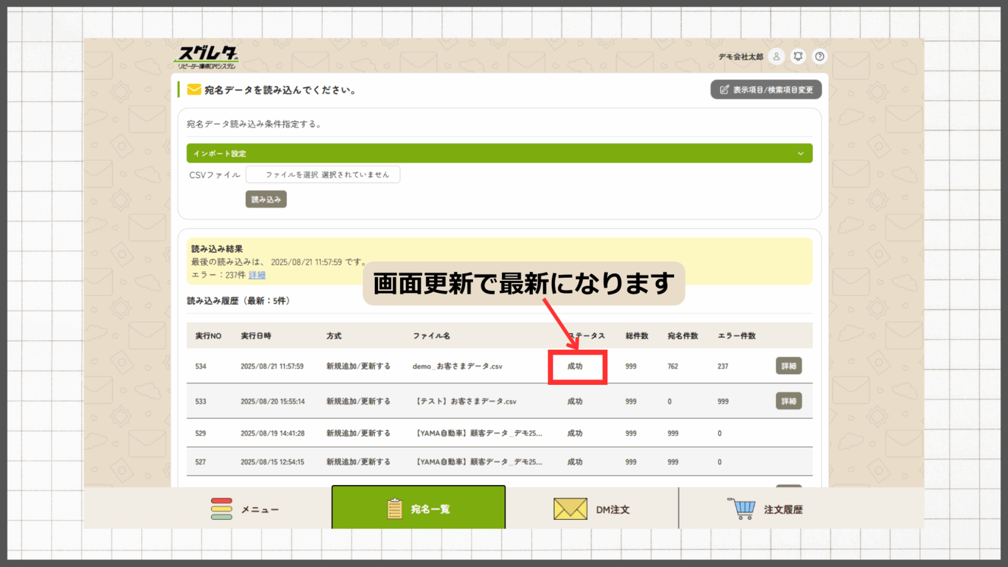
Task: Click the 宛名一覧 clipboard icon
Action: 395,508
